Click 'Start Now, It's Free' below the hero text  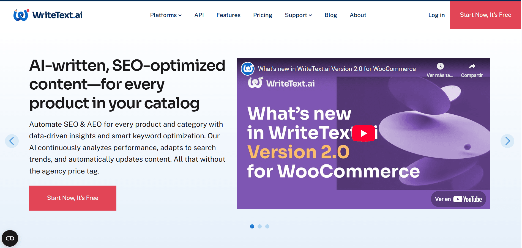pos(73,198)
